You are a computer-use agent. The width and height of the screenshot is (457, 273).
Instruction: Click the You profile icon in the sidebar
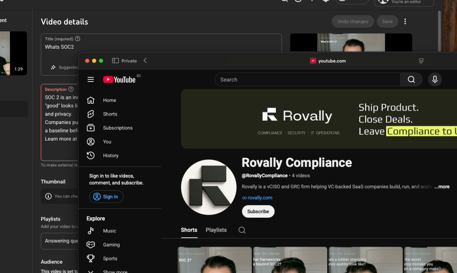(91, 142)
